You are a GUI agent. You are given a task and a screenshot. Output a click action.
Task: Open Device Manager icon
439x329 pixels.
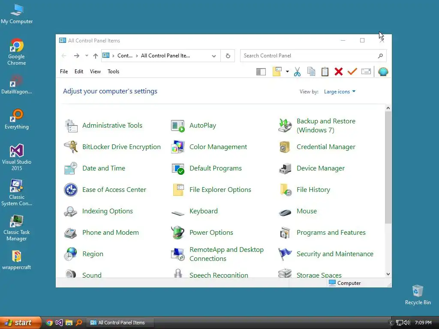[x=285, y=168]
